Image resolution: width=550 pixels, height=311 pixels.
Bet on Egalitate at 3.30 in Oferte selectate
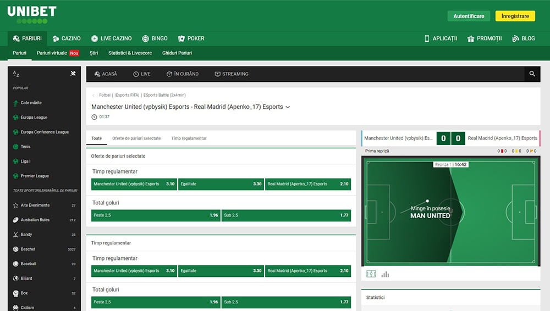pos(221,184)
